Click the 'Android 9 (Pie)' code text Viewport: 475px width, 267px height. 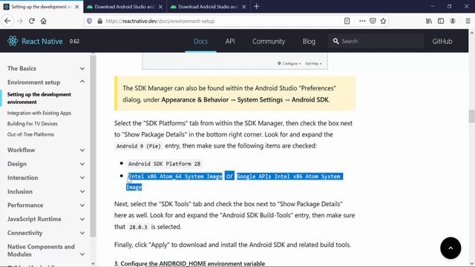[x=139, y=146]
